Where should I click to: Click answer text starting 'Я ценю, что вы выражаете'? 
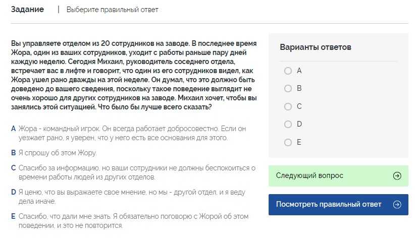pyautogui.click(x=131, y=197)
